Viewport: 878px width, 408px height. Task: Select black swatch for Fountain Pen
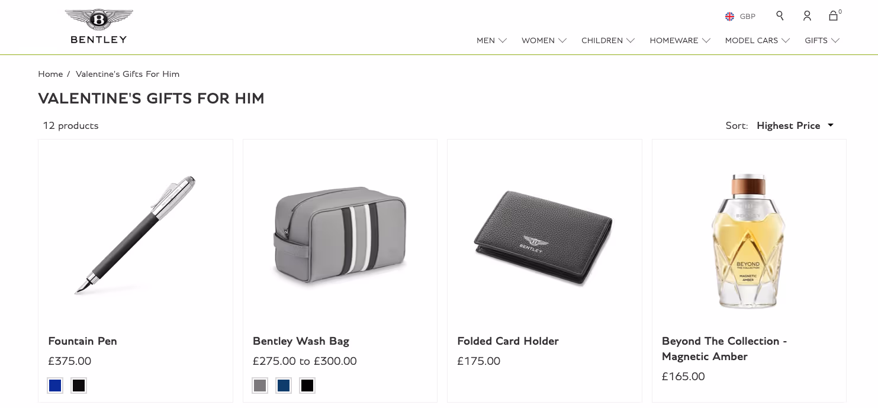(x=79, y=386)
